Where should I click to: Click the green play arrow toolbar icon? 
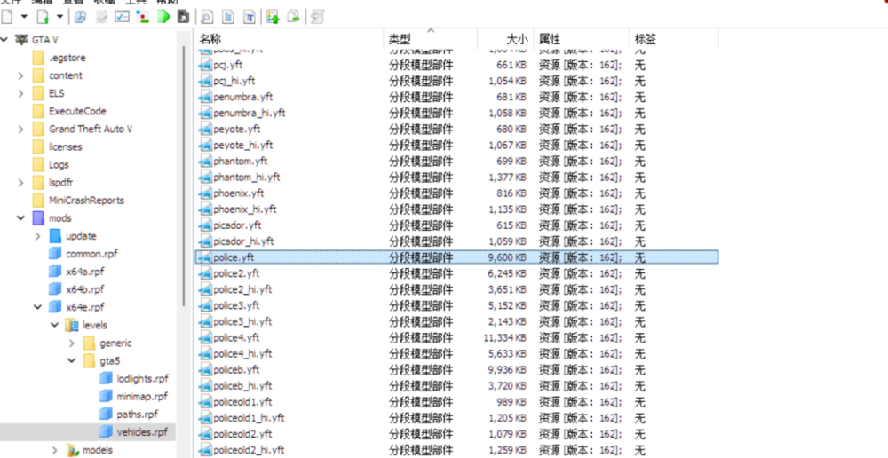(x=163, y=17)
